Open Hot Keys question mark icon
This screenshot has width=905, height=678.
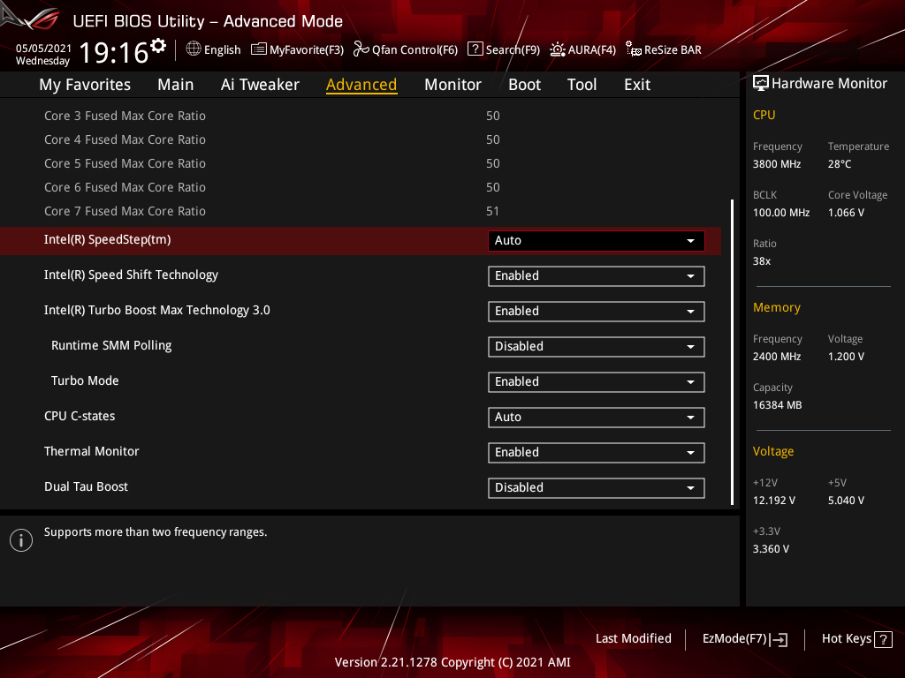883,639
